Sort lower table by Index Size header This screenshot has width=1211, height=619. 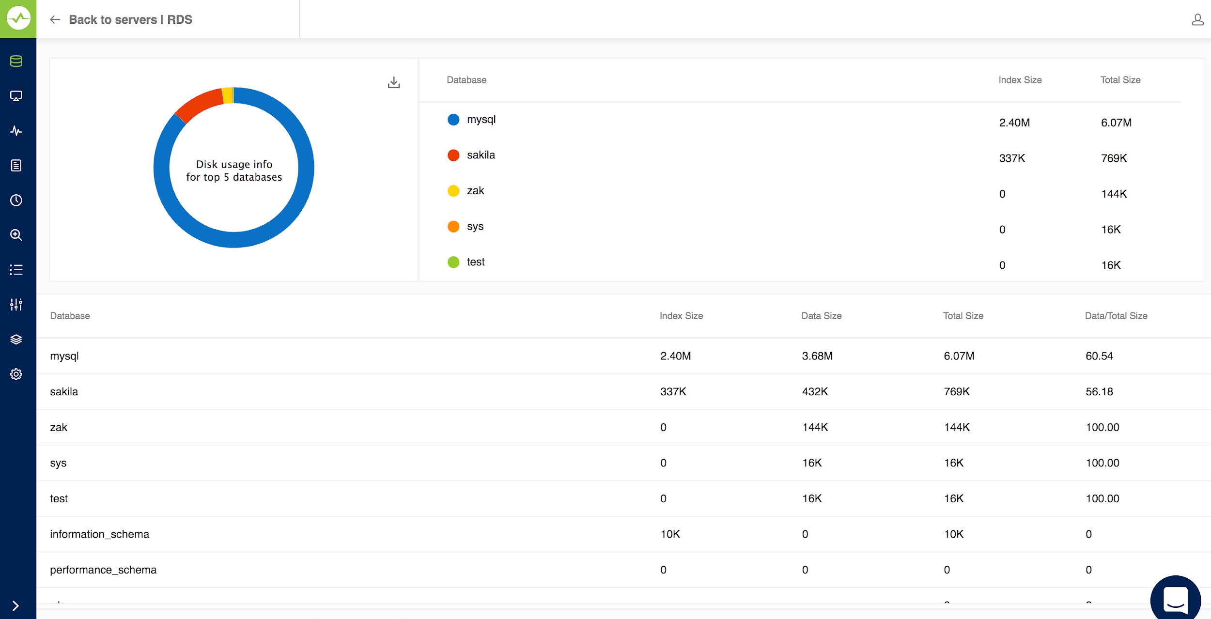click(x=681, y=316)
